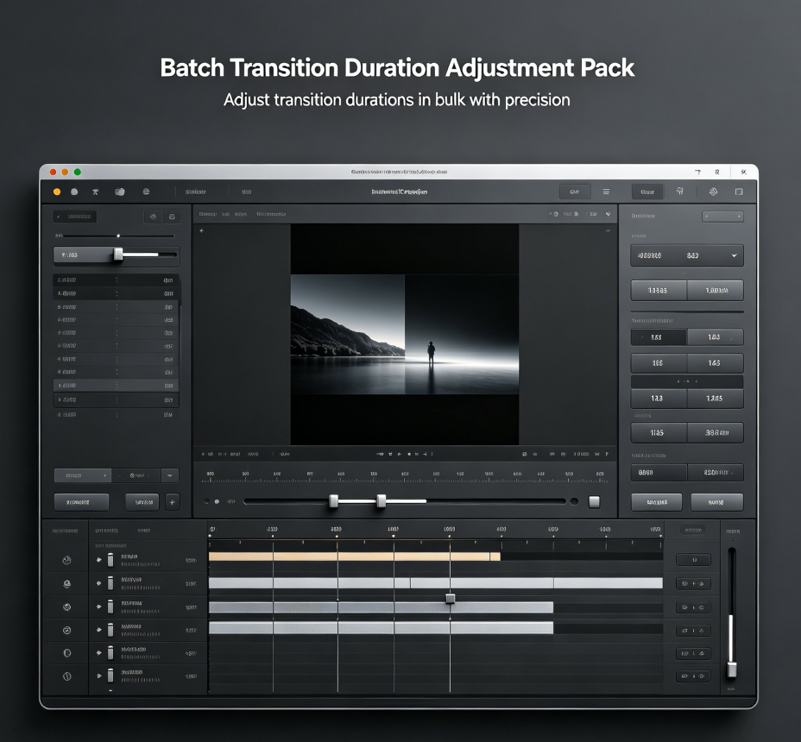Click the button left of the plus button

[142, 502]
